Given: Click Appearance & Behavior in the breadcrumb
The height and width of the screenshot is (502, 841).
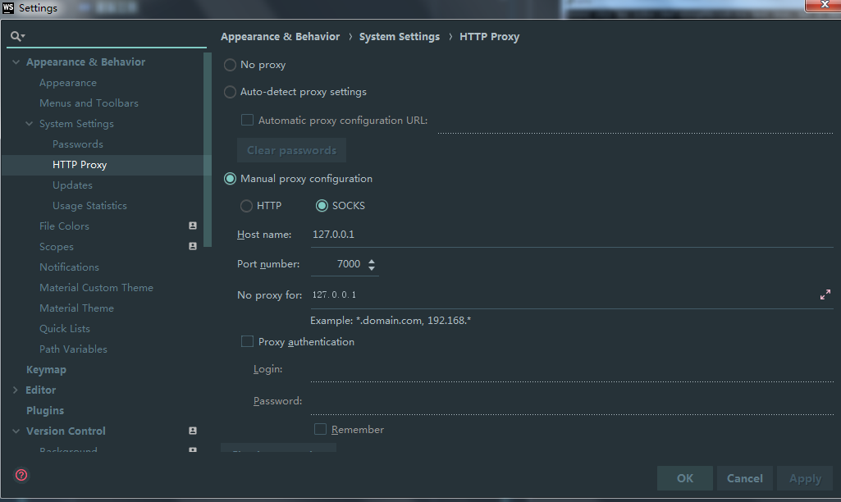Looking at the screenshot, I should 280,36.
